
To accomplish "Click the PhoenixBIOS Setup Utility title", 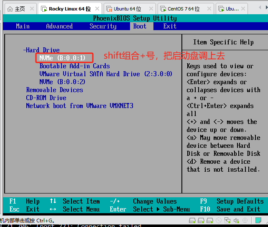I will click(x=135, y=18).
